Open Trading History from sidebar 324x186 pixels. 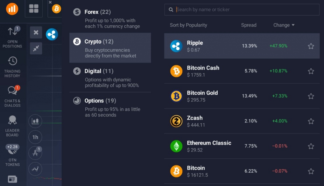point(12,67)
